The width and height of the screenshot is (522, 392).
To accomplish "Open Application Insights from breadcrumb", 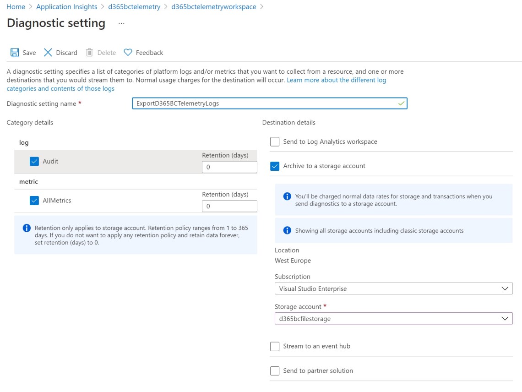I will point(66,6).
